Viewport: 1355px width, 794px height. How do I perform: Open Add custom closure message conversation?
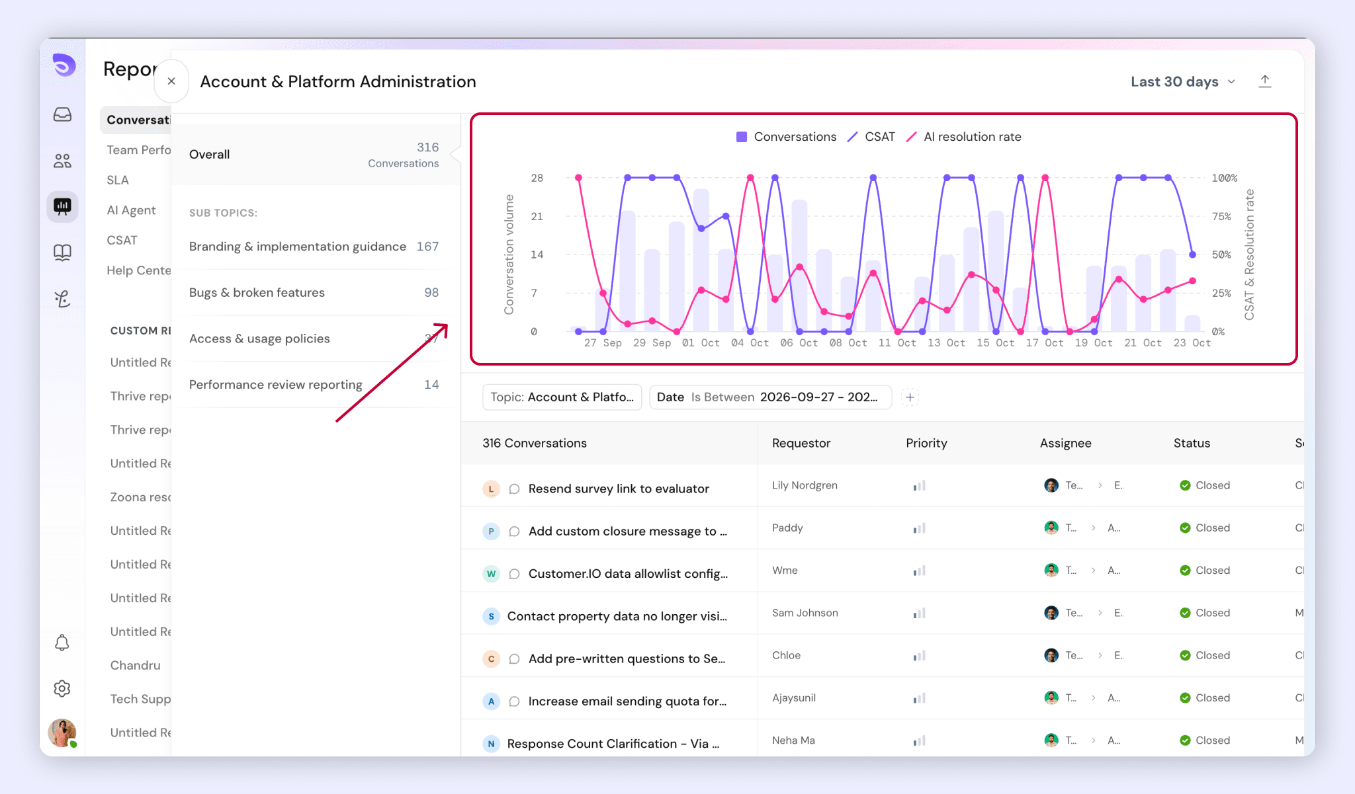(x=628, y=531)
